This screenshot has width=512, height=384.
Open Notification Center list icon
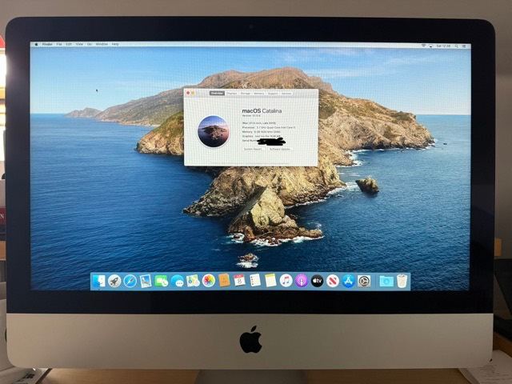point(464,46)
